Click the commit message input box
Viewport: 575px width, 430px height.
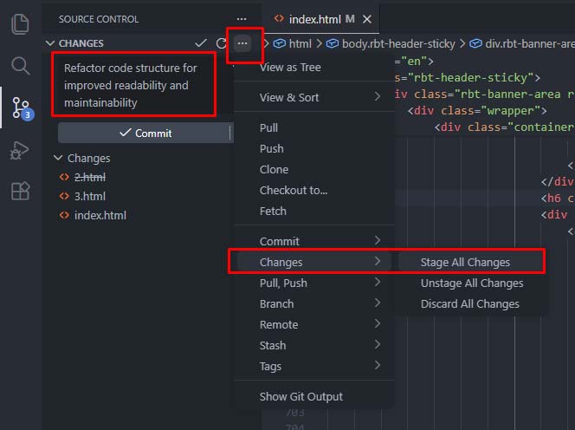pyautogui.click(x=134, y=85)
